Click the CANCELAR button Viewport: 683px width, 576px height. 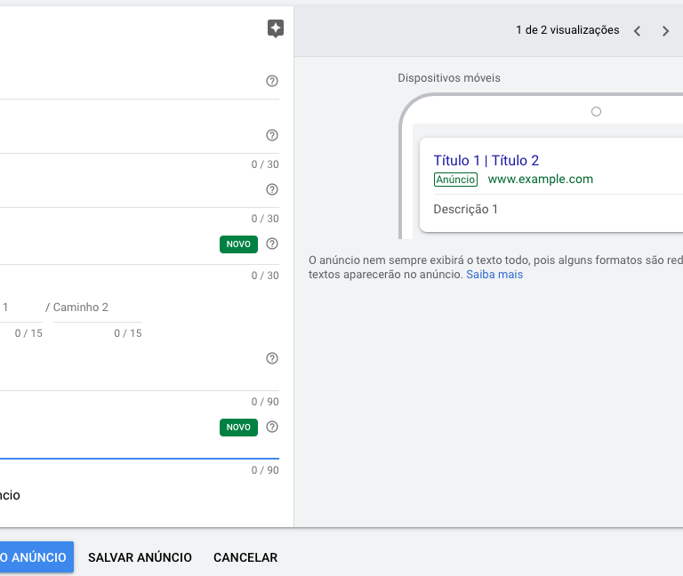[245, 557]
